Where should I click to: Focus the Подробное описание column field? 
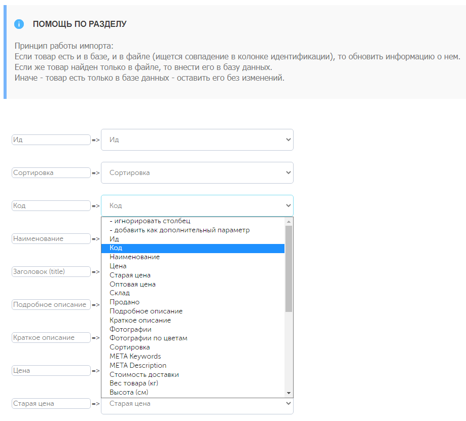pos(51,305)
